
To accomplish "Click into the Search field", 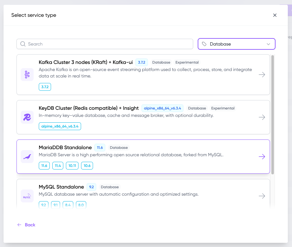I will click(105, 44).
